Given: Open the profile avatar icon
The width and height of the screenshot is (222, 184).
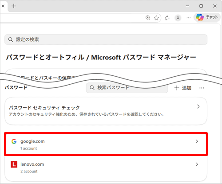Looking at the screenshot, I should coord(178,18).
